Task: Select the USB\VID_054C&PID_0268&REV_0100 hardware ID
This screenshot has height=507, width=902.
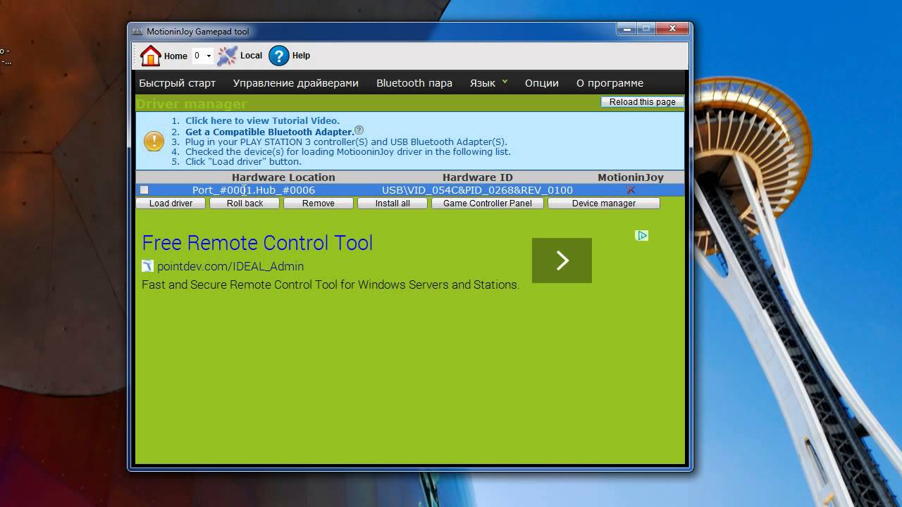Action: pyautogui.click(x=477, y=190)
